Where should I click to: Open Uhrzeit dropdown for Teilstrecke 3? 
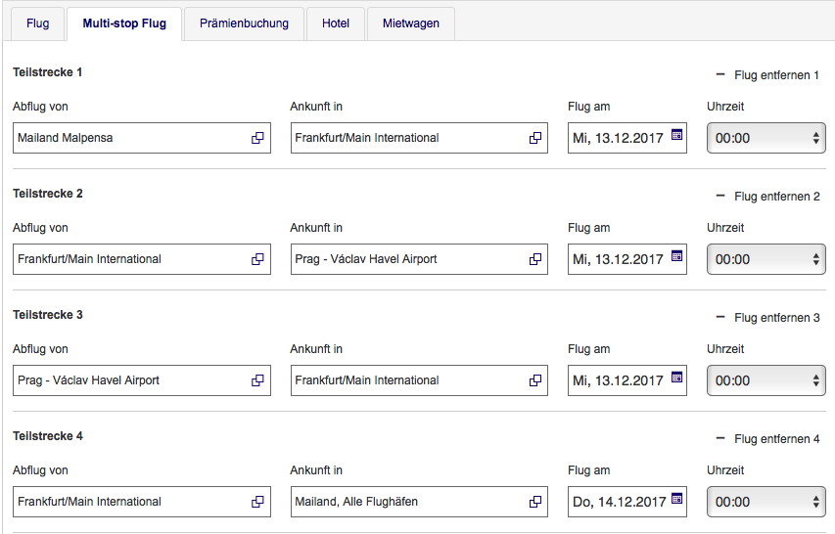click(x=766, y=380)
